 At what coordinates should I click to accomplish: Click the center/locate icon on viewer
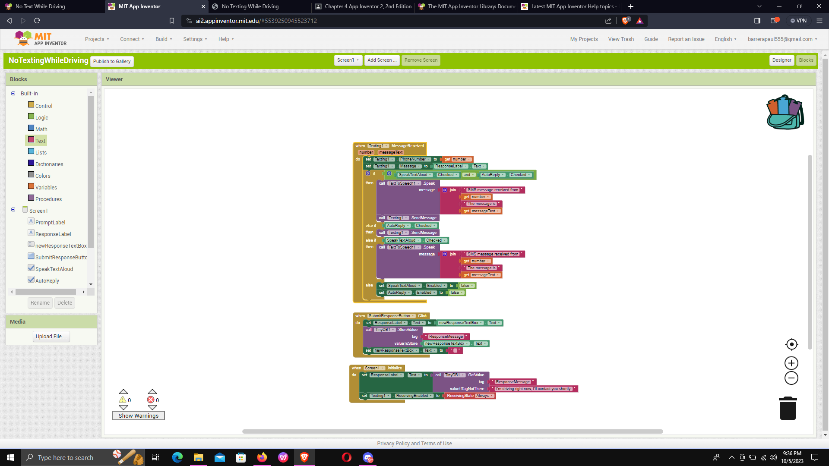coord(791,344)
